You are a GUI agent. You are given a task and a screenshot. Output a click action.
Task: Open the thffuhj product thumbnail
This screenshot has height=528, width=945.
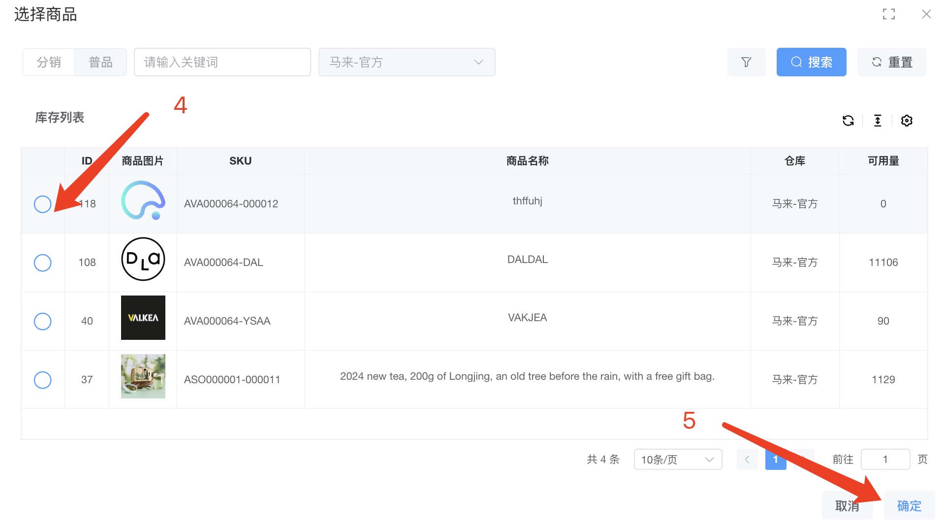pos(143,200)
